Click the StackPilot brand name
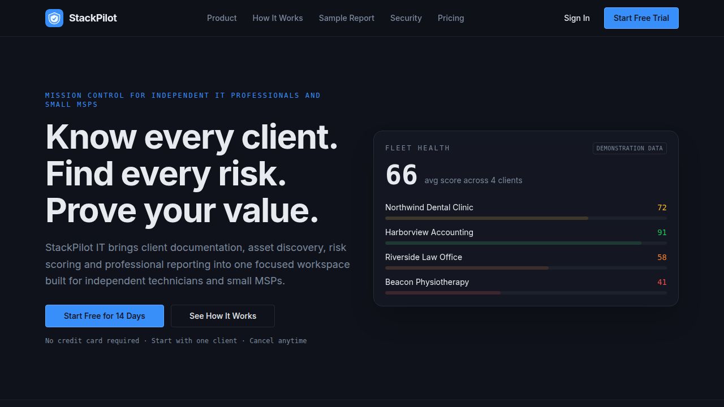 coord(93,18)
